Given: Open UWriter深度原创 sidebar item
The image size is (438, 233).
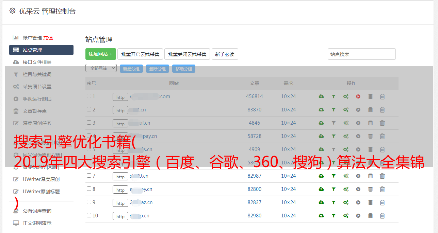Looking at the screenshot, I should (41, 179).
